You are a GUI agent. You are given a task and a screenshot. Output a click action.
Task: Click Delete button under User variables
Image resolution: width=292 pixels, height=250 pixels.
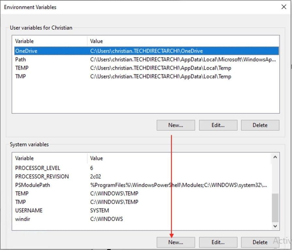pos(260,125)
